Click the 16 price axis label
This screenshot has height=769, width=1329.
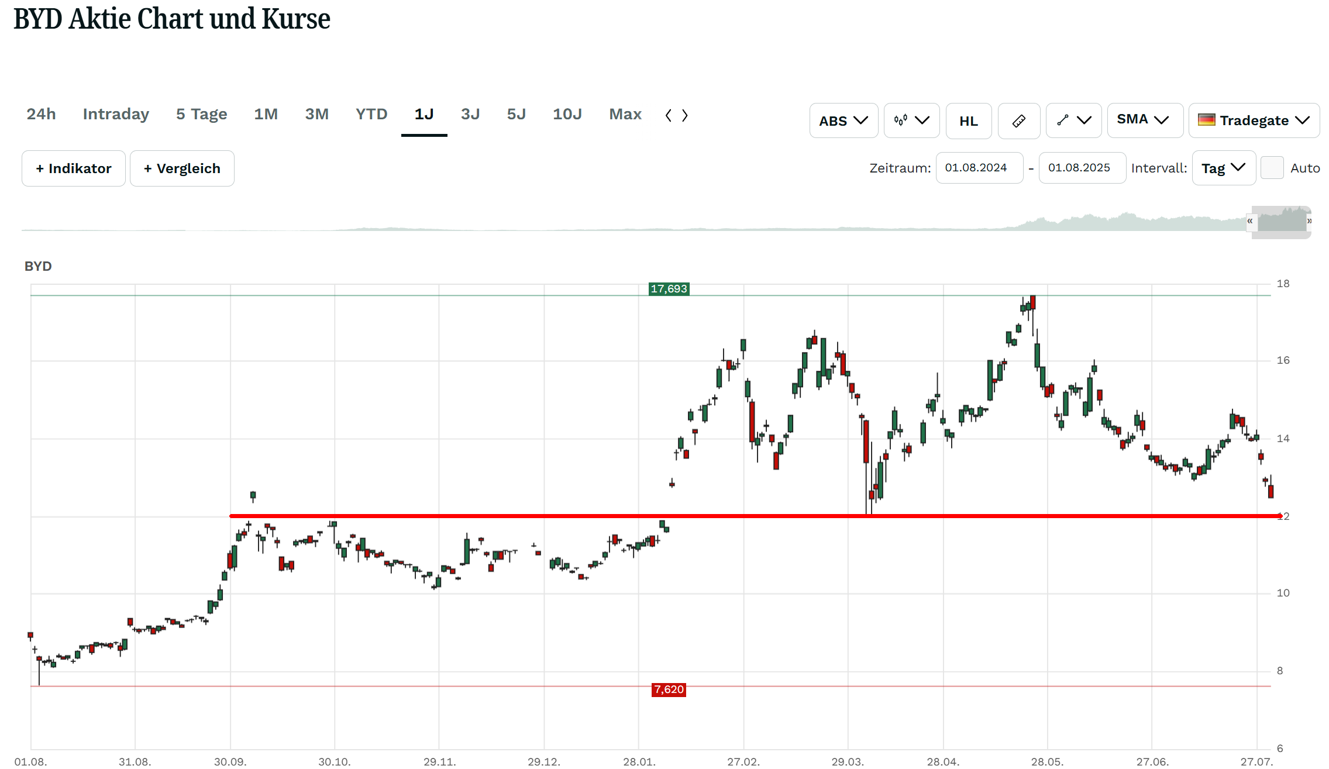coord(1283,360)
